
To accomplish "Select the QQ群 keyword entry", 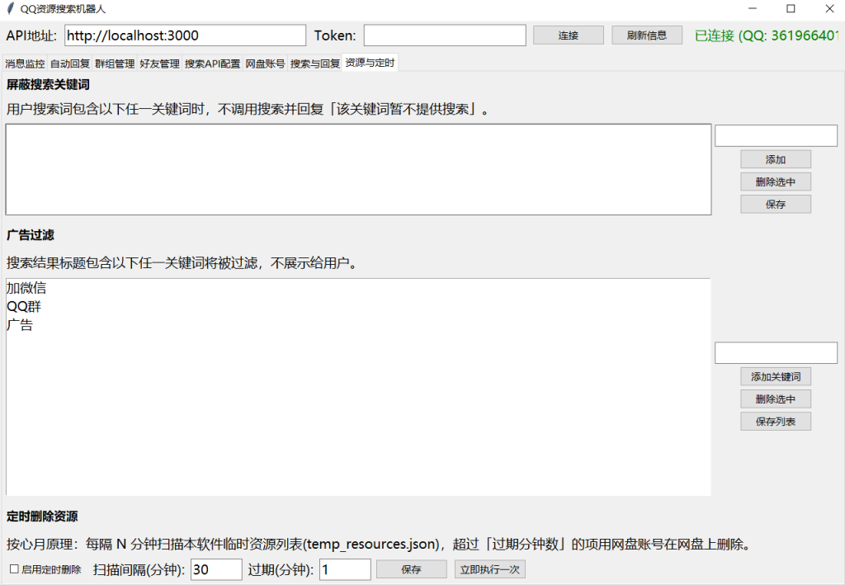I will point(24,307).
